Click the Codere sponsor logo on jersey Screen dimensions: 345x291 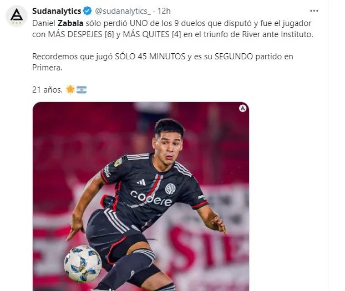pos(151,198)
